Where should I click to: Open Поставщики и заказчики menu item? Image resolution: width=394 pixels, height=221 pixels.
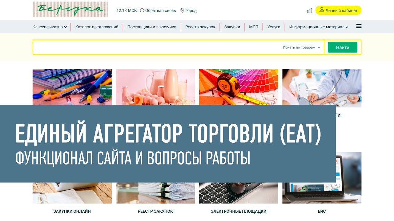(152, 27)
